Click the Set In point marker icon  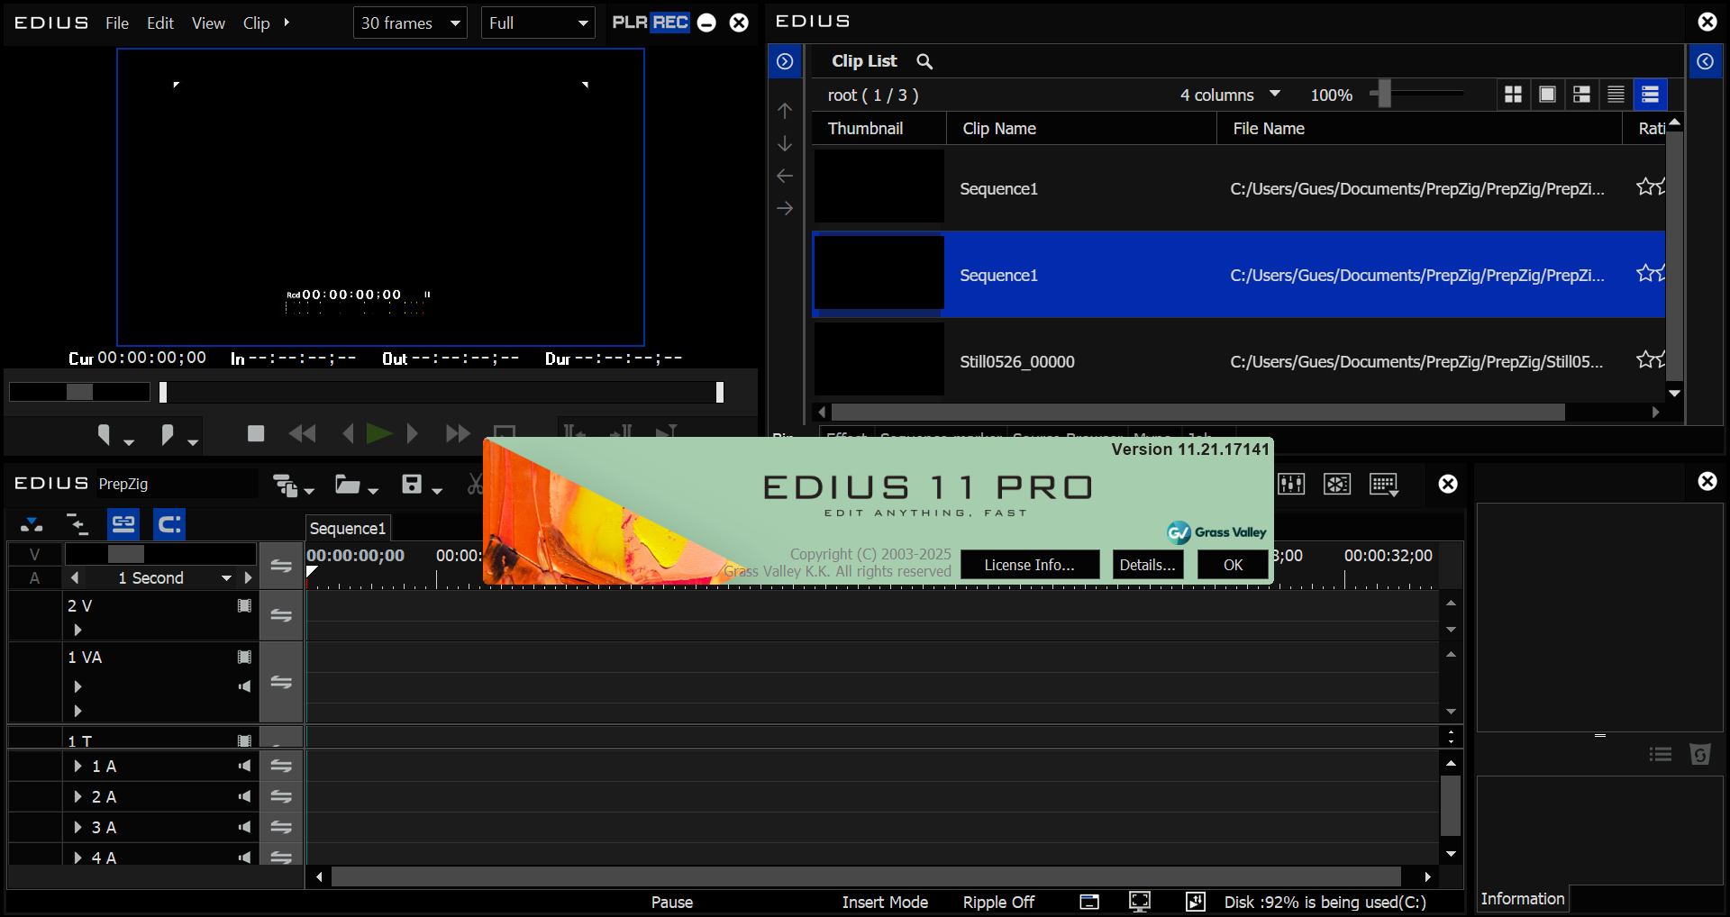pos(104,435)
